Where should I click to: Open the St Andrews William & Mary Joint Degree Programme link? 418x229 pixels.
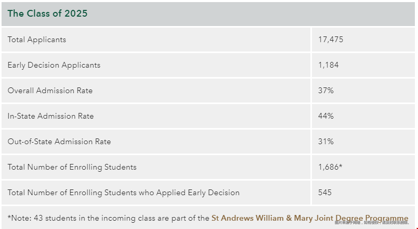[310, 218]
